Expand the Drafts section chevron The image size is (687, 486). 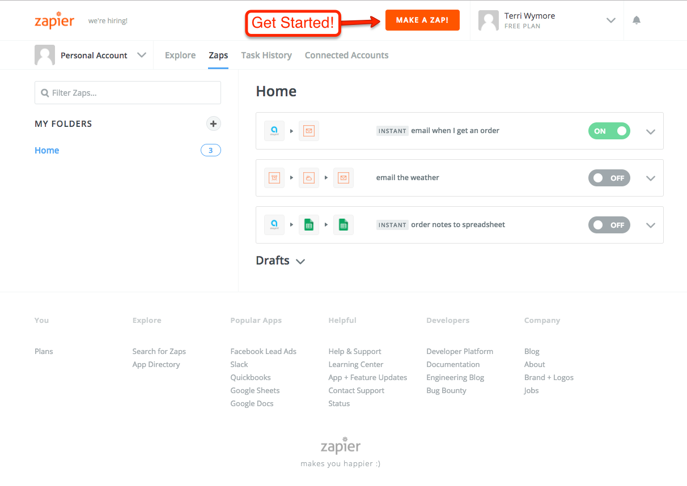pyautogui.click(x=300, y=262)
